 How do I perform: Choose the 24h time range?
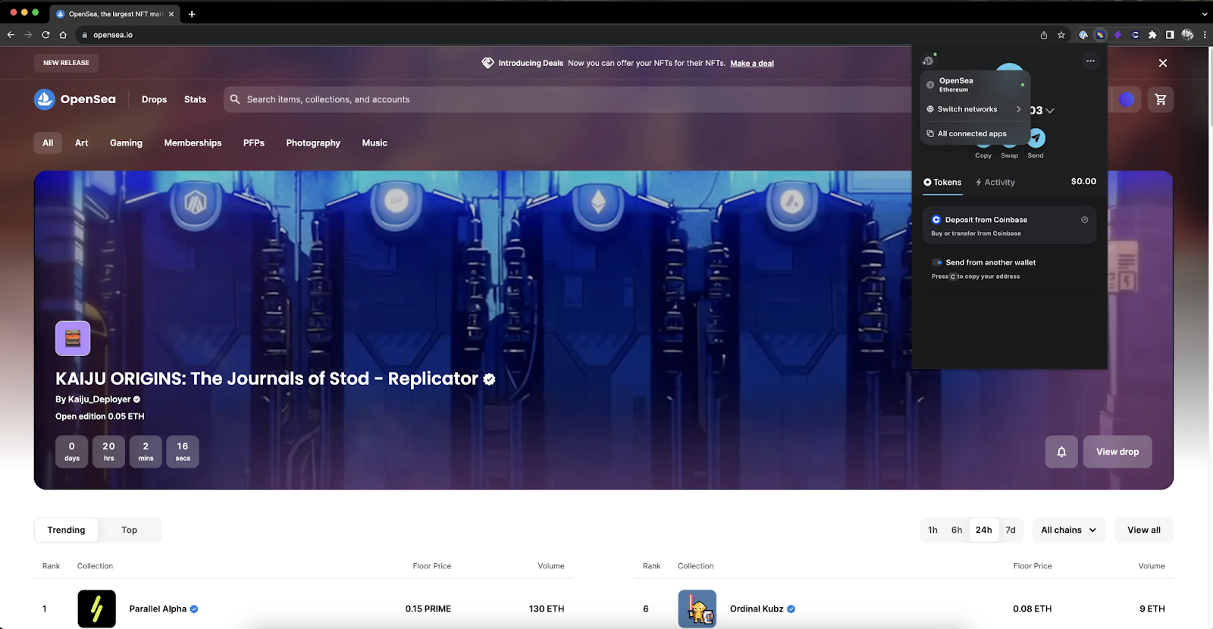point(984,530)
